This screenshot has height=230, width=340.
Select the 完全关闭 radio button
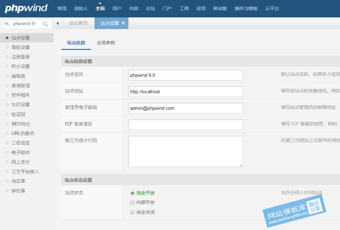132,212
